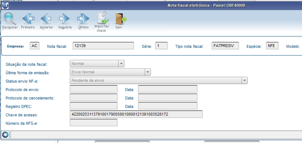Click the Seguinte right arrow icon
Viewport: 302px width, 143px height.
pyautogui.click(x=65, y=19)
